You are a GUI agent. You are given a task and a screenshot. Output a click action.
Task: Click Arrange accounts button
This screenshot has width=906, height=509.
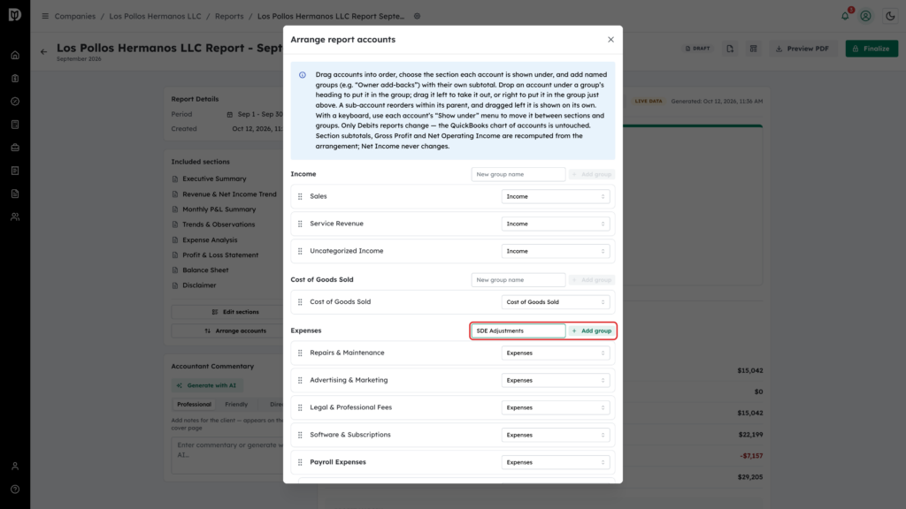[235, 331]
